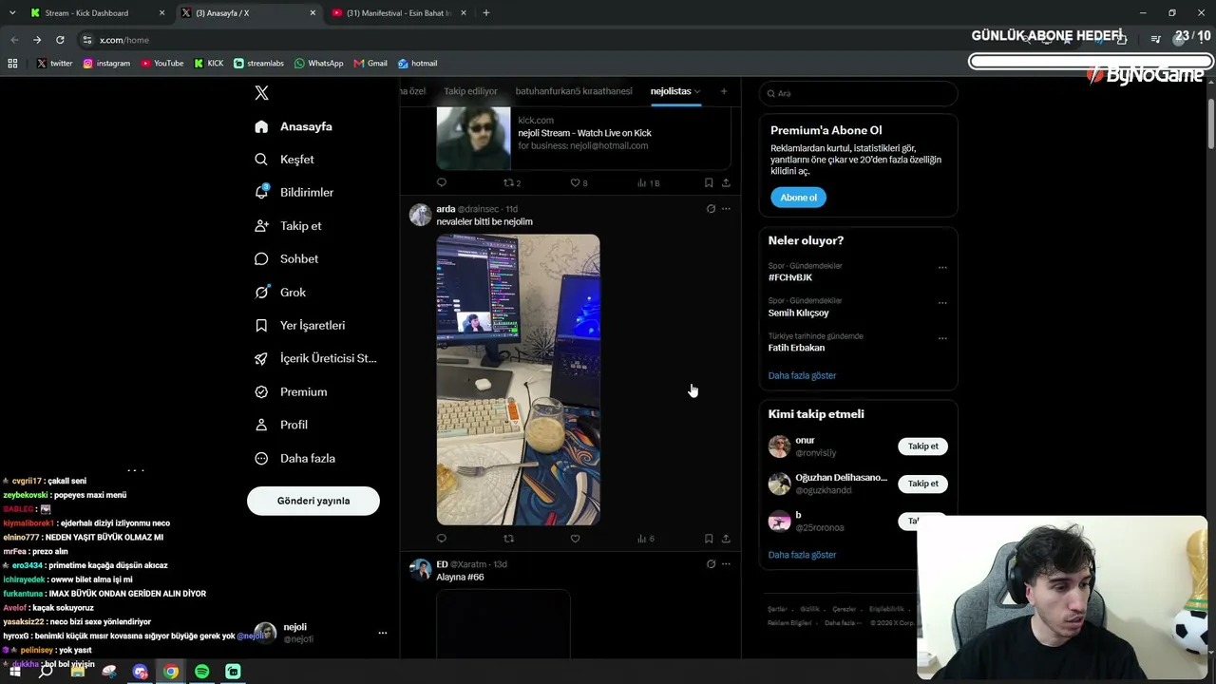Open the Semih Kılıçsoy trending topic

[798, 313]
